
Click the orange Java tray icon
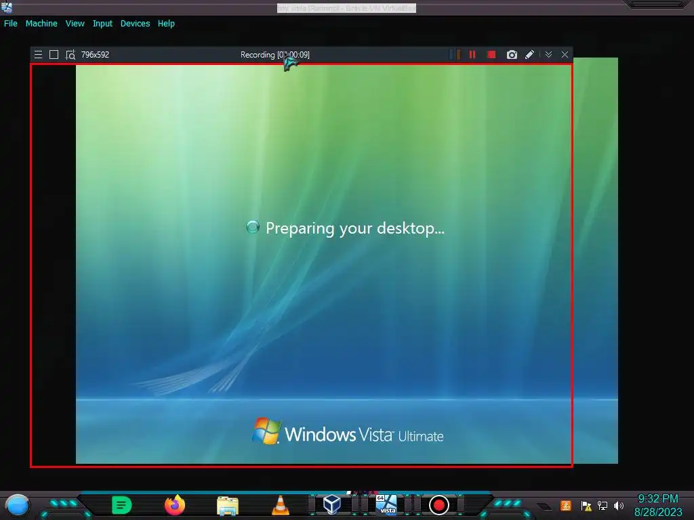565,505
